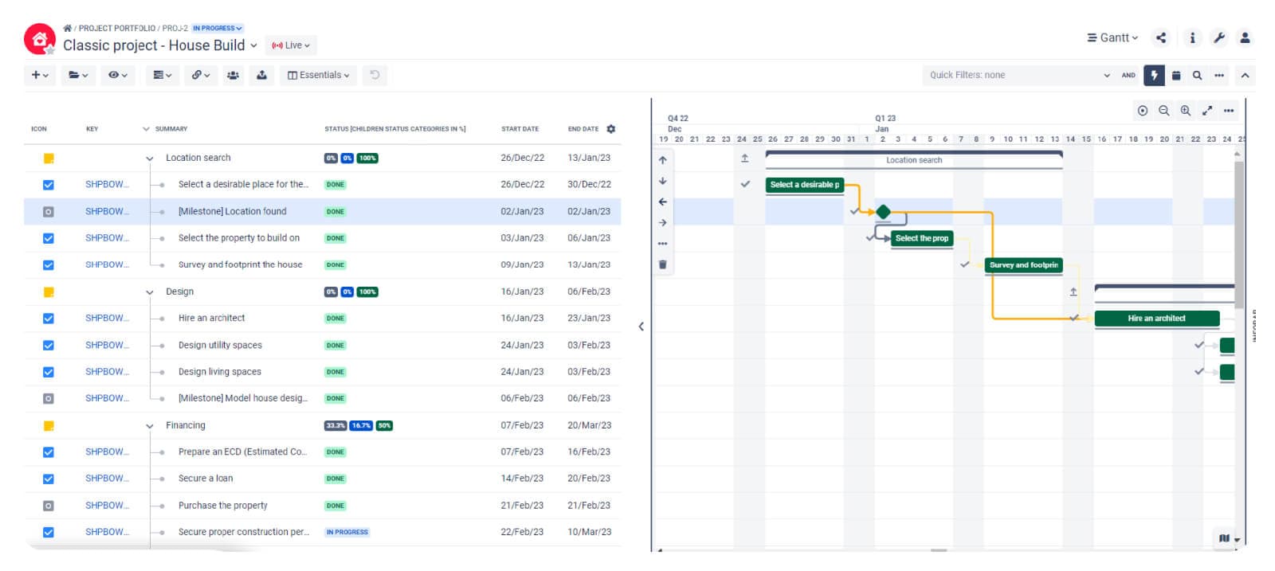The height and width of the screenshot is (571, 1275).
Task: Click the search magnifier icon
Action: coord(1197,76)
